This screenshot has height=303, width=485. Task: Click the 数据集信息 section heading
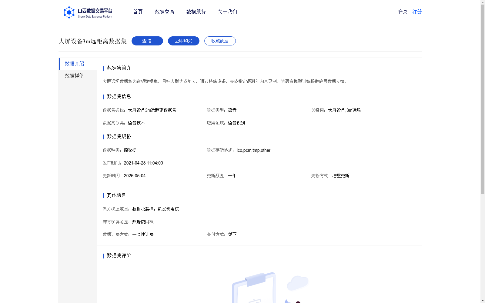point(119,96)
